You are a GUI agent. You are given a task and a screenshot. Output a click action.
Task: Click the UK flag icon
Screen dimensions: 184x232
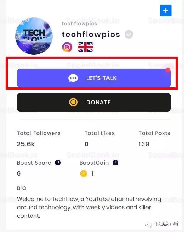(85, 47)
